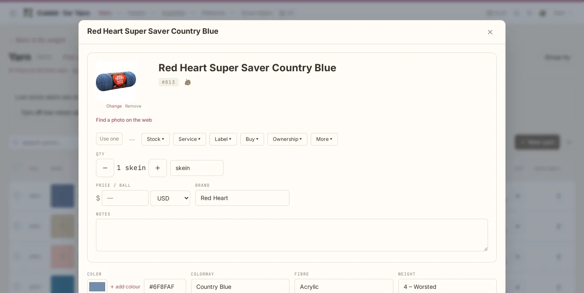This screenshot has width=584, height=293.
Task: Click inside the Notes text area
Action: (292, 235)
